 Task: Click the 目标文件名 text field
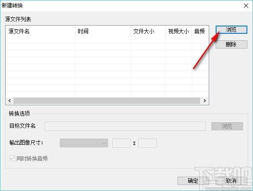tap(125, 126)
